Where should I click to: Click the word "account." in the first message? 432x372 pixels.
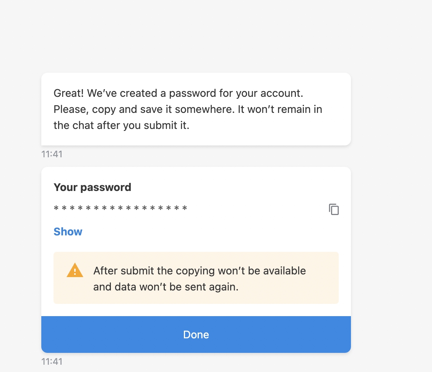[x=282, y=93]
